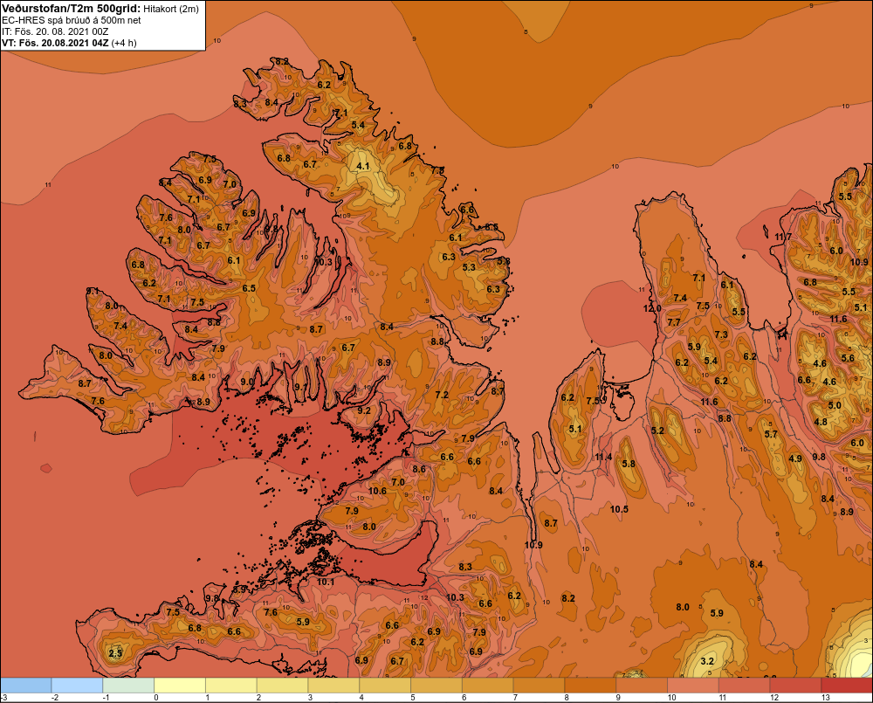Click the '7.3' temperature value on map
873x703 pixels.
[x=721, y=334]
